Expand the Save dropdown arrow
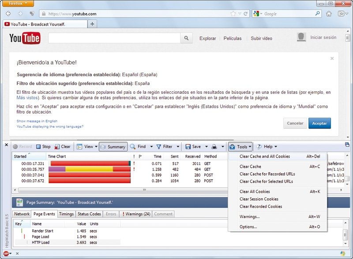The height and width of the screenshot is (259, 353). (x=206, y=147)
